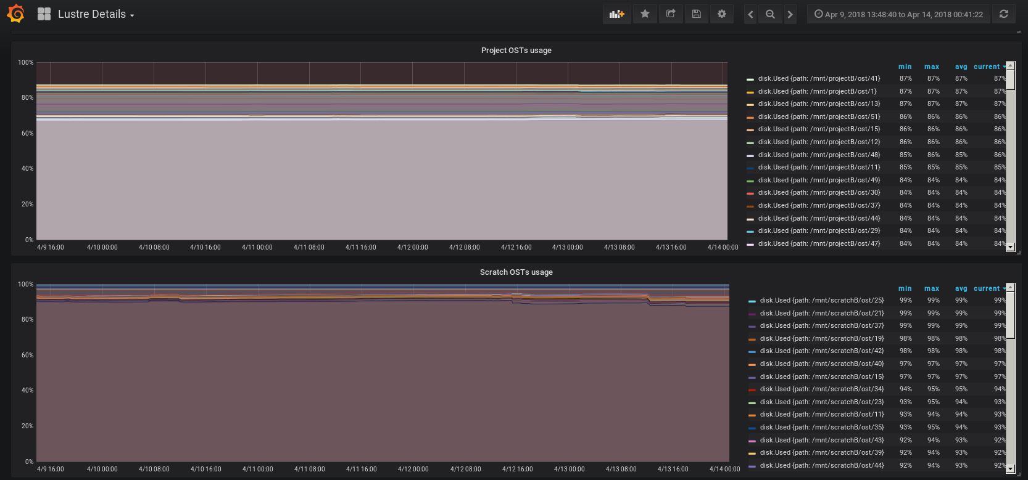
Task: Refresh the dashboard
Action: click(x=1004, y=14)
